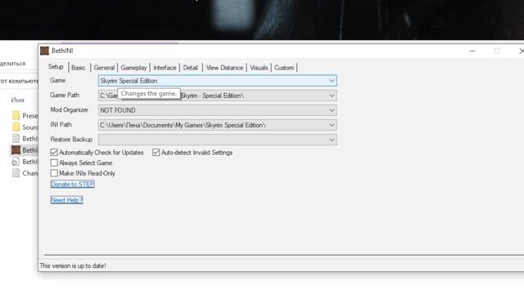Click the Имя column header in Explorer
The image size is (524, 294).
(x=17, y=100)
